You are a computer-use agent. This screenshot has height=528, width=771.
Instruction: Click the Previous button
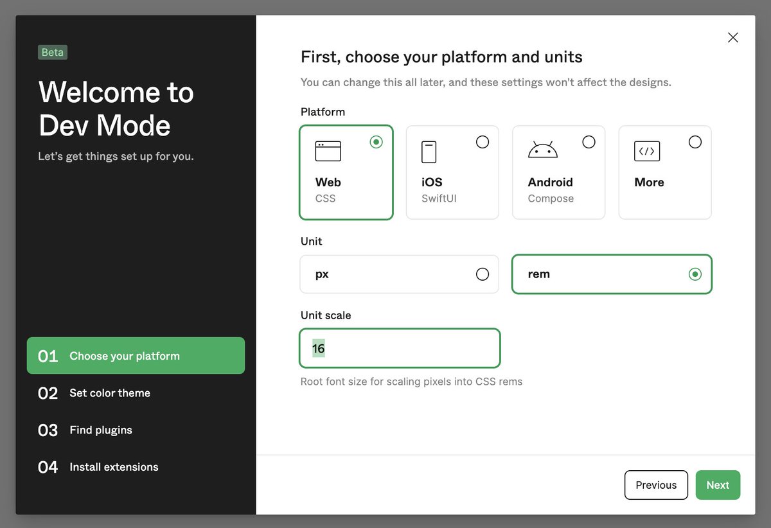click(656, 485)
